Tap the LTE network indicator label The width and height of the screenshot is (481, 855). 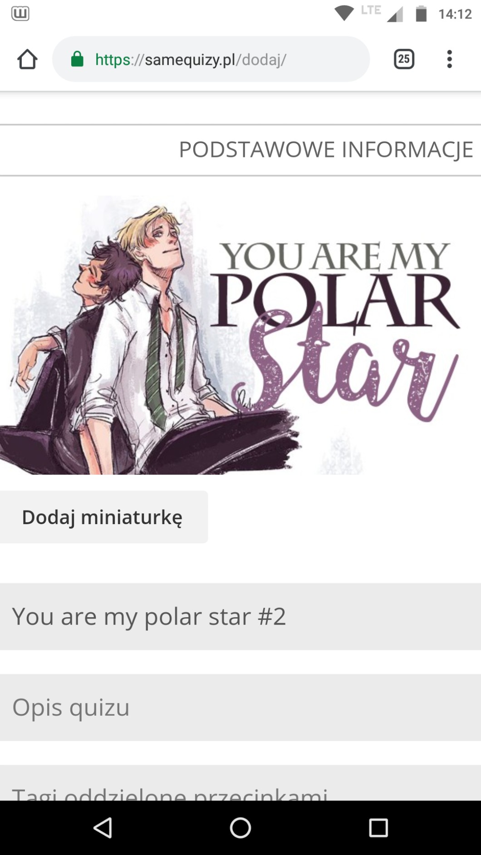pos(371,10)
